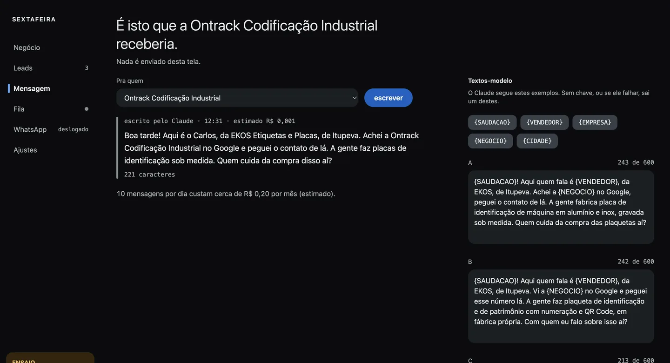Screen dimensions: 670x363
Task: Go to Leads in sidebar
Action: [x=23, y=68]
